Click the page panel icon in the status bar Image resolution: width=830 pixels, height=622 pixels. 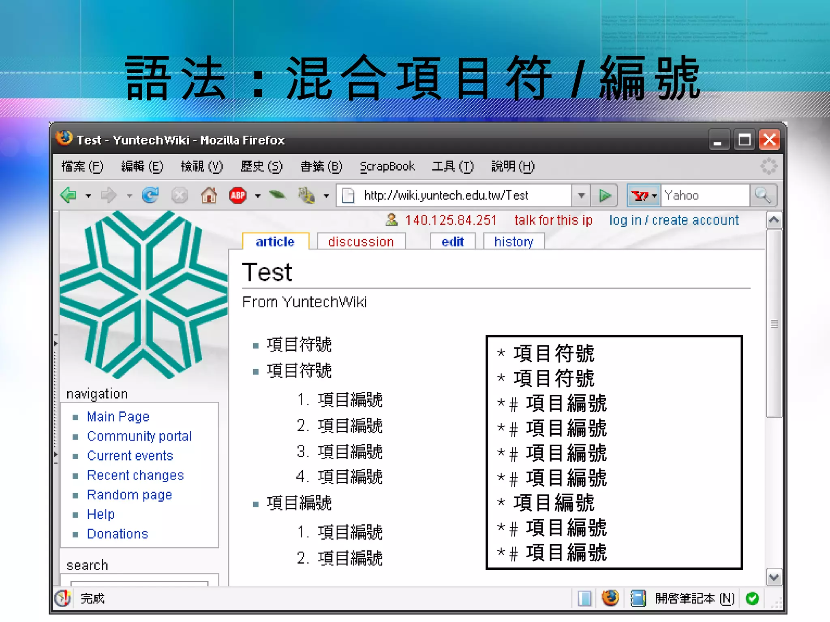point(584,598)
